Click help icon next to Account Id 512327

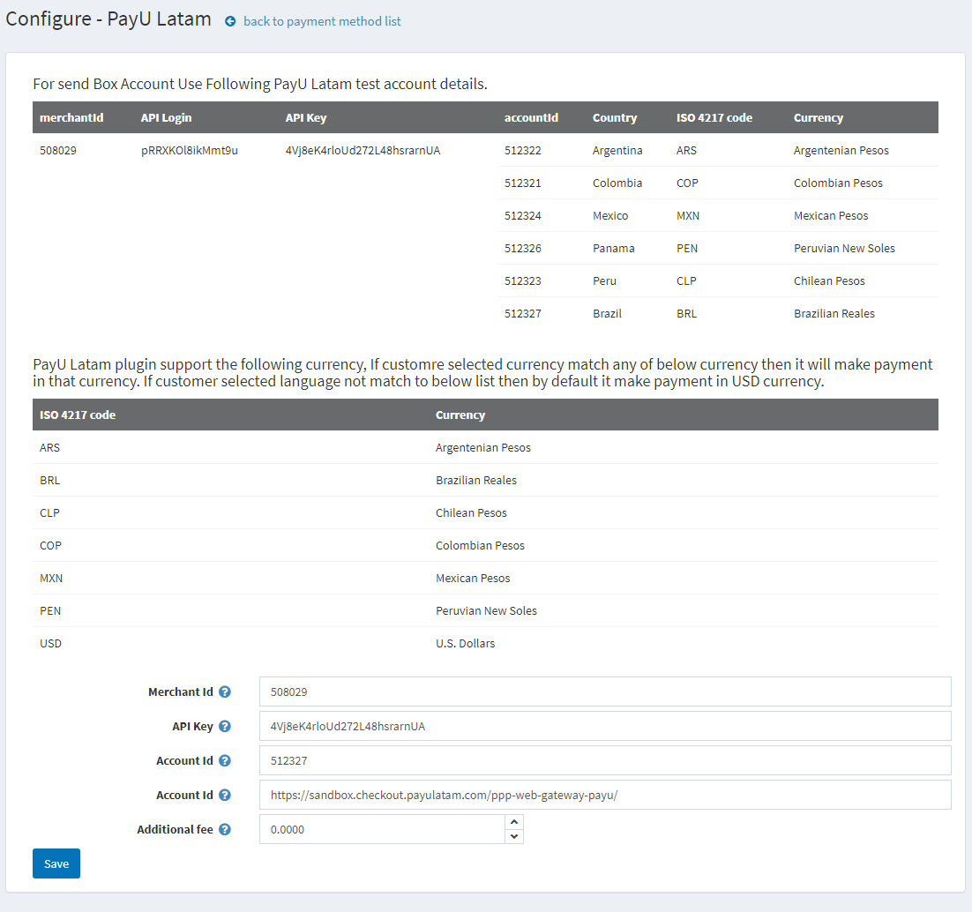tap(225, 760)
